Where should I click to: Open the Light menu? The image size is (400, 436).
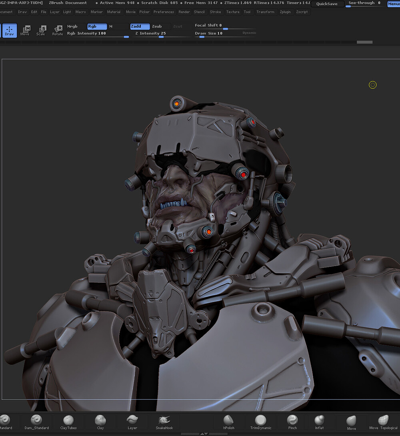pyautogui.click(x=67, y=12)
